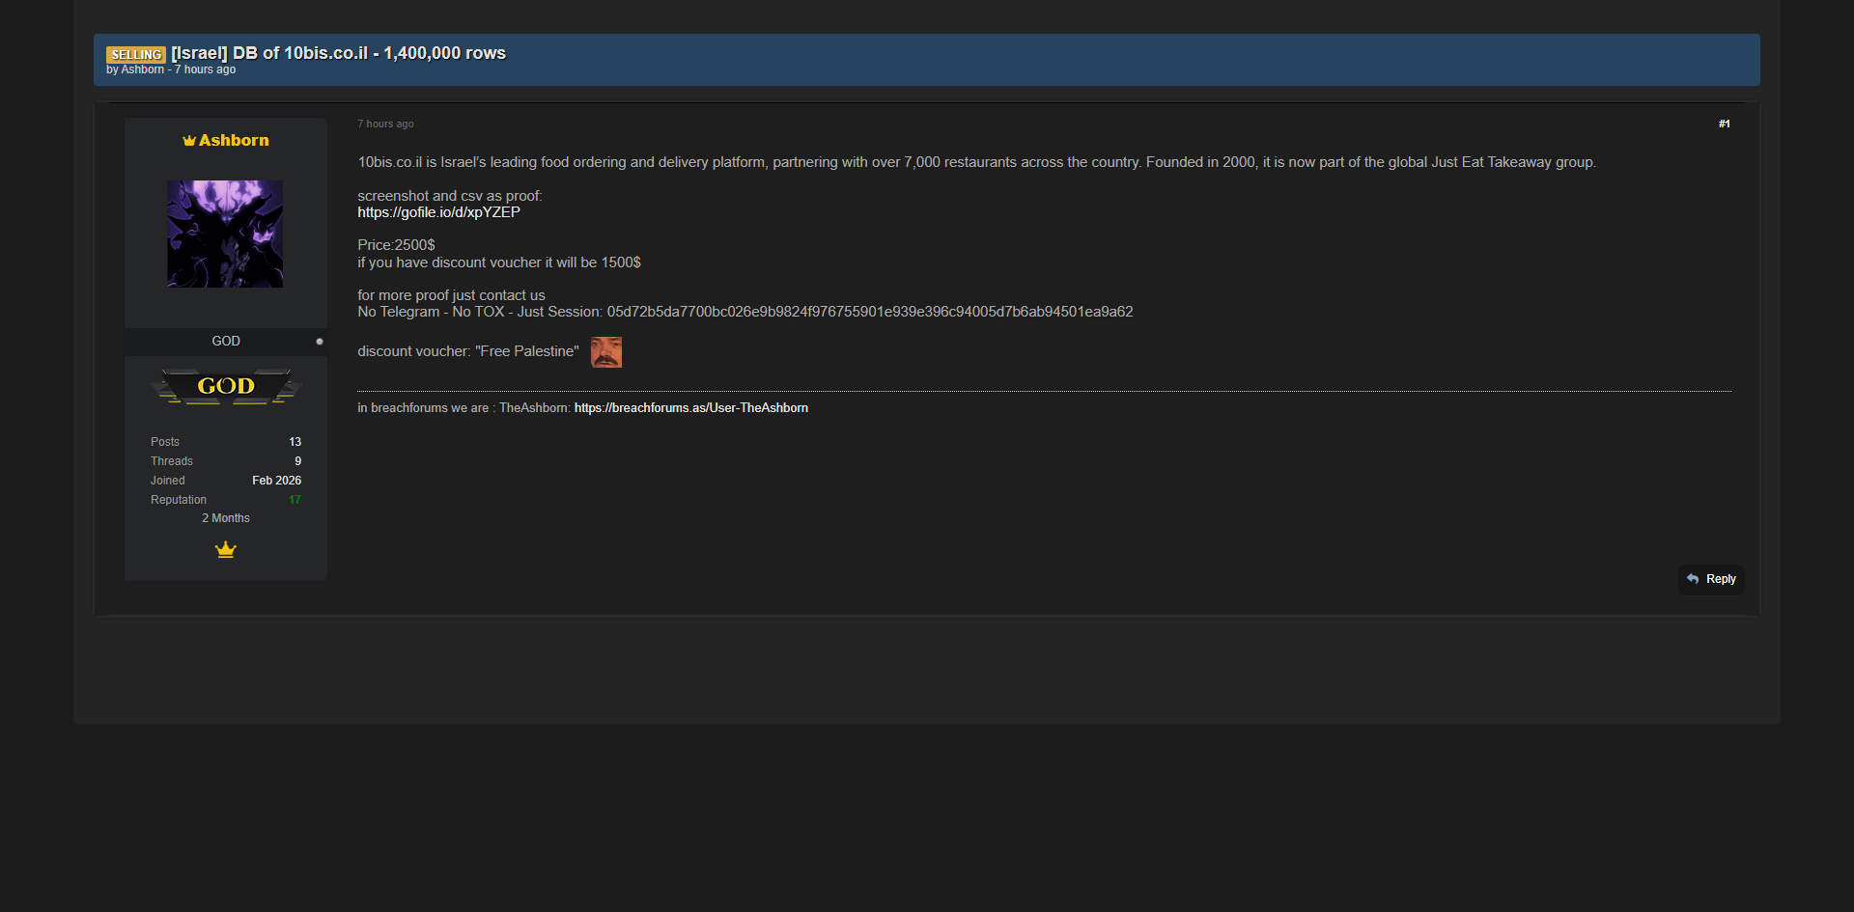Click the GOD rank badge image
Screen dimensions: 1854x912
[x=226, y=387]
